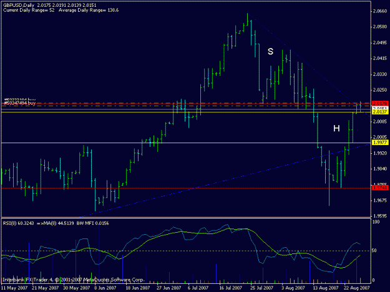This screenshot has height=292, width=390.
Task: Click the 2.0330 price scale value
Action: click(x=380, y=74)
